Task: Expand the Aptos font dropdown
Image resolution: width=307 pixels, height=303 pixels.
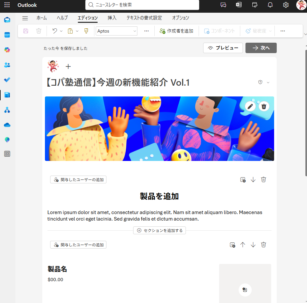Action: [134, 31]
